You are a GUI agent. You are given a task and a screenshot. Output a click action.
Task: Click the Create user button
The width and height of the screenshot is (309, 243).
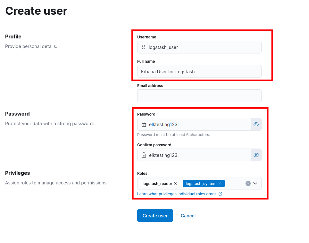155,215
